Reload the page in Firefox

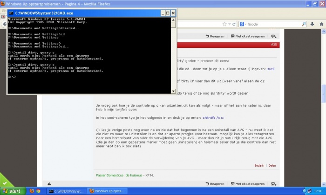click(x=234, y=24)
